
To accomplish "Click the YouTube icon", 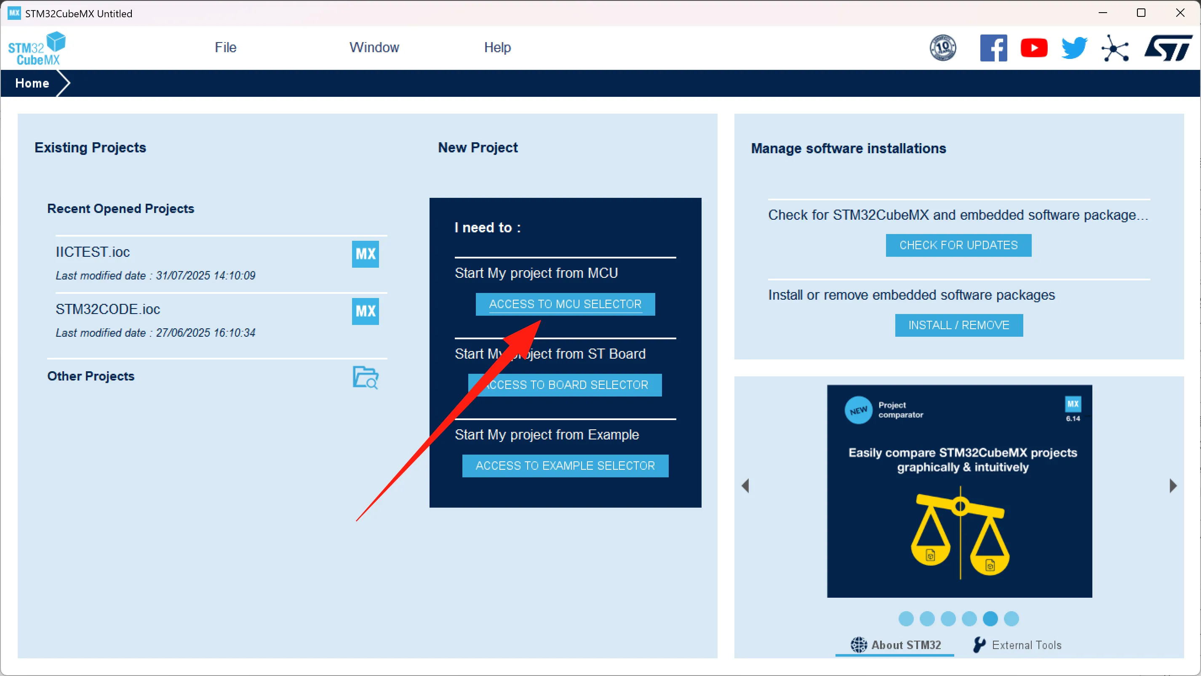I will 1034,48.
